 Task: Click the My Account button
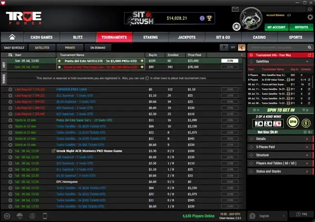[276, 27]
